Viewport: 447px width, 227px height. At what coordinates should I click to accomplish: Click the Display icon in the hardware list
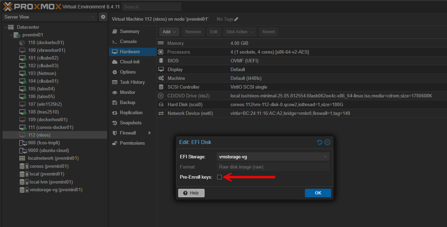tap(161, 69)
